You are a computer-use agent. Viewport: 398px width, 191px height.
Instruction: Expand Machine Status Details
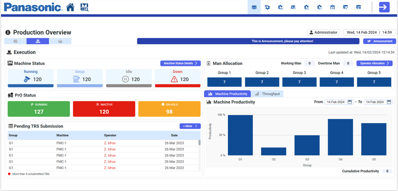point(180,63)
